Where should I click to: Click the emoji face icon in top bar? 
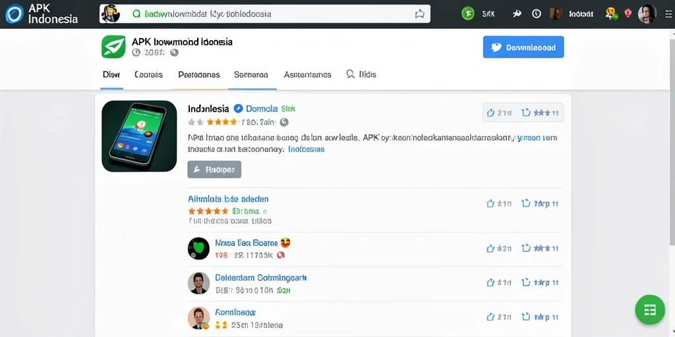611,14
